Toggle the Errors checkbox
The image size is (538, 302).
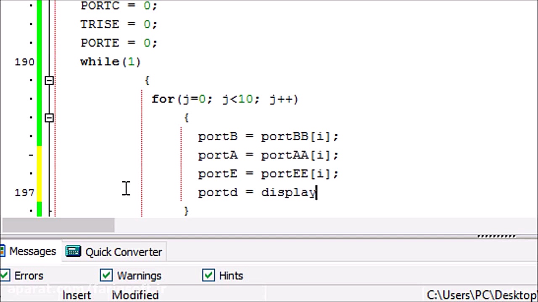click(x=5, y=276)
